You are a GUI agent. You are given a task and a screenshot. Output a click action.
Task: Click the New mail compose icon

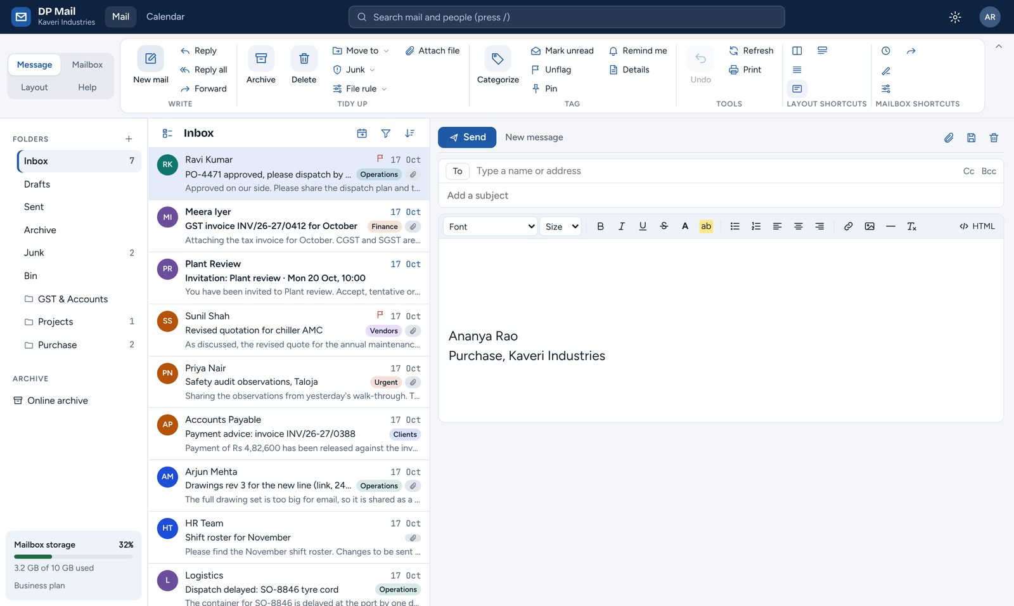[x=151, y=58]
